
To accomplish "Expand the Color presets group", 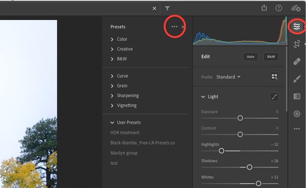I will click(x=122, y=39).
